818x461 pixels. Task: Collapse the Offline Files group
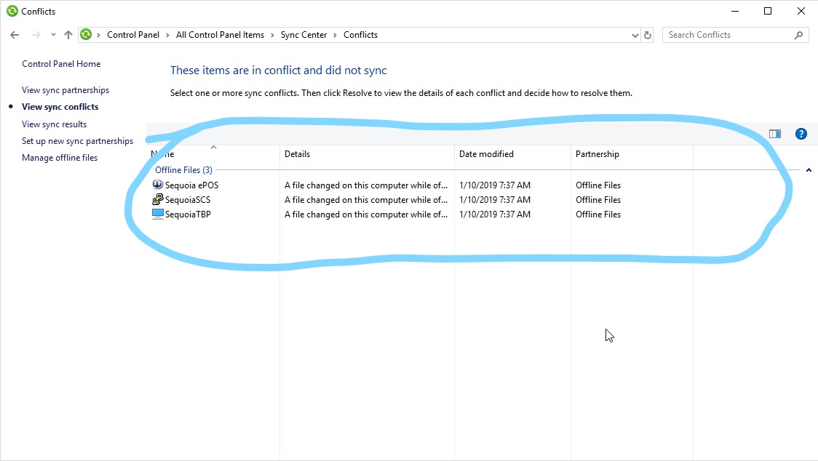(809, 170)
